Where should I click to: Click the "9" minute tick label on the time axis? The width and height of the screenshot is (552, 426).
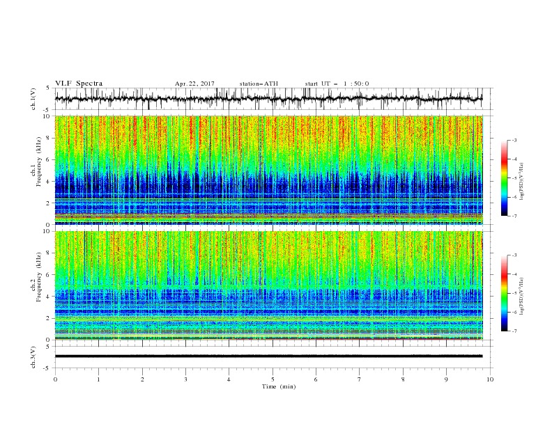pos(446,379)
